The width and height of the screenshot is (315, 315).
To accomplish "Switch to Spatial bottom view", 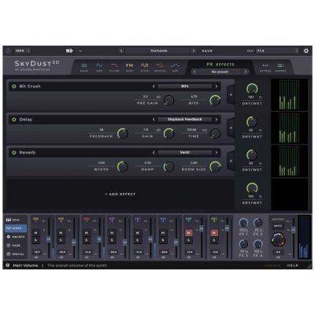I will pos(16,254).
